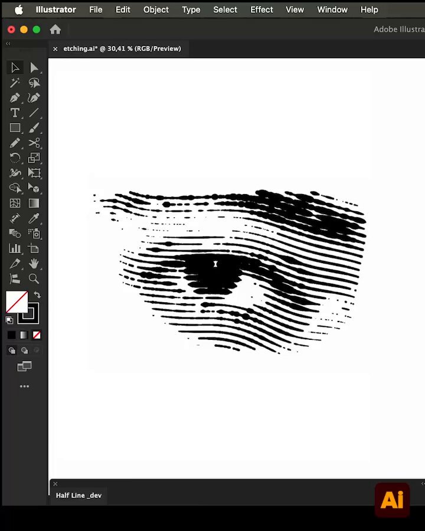Select the Free Transform tool
This screenshot has width=425, height=531.
pyautogui.click(x=34, y=173)
